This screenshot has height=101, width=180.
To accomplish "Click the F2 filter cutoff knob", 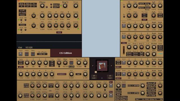I will click(129, 15).
